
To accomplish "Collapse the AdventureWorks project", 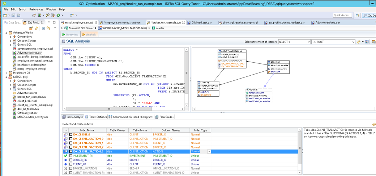I will click(x=7, y=33).
